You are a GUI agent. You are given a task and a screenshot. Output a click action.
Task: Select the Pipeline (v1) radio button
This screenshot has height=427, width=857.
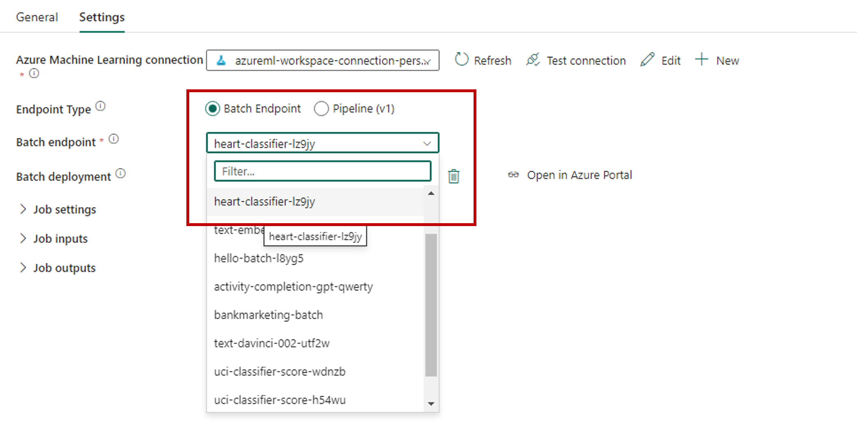pos(321,109)
